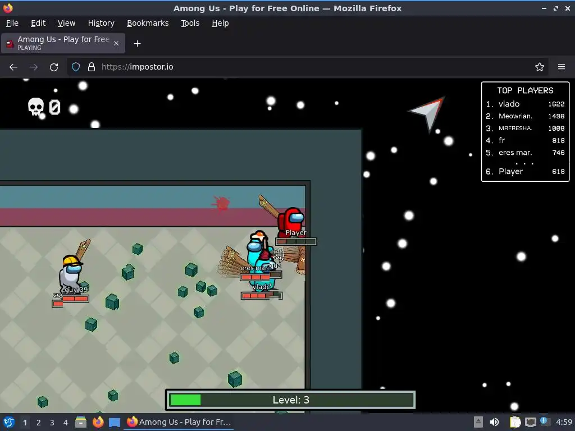Close the Among Us tab
575x431 pixels.
(x=116, y=43)
